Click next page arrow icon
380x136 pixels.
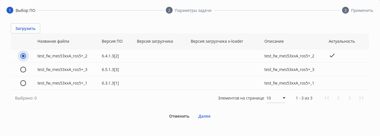click(350, 98)
